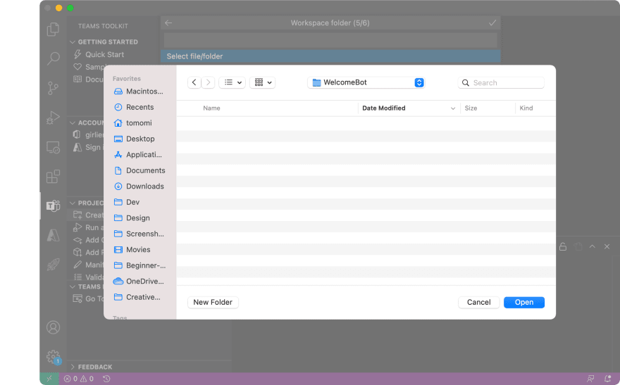620x385 pixels.
Task: Click the icon next to the panel lock
Action: point(578,247)
